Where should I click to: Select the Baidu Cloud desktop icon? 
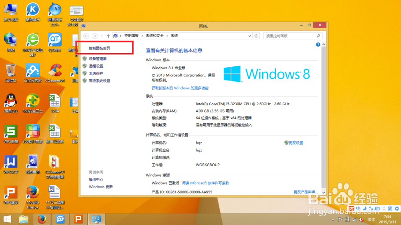tap(33, 73)
